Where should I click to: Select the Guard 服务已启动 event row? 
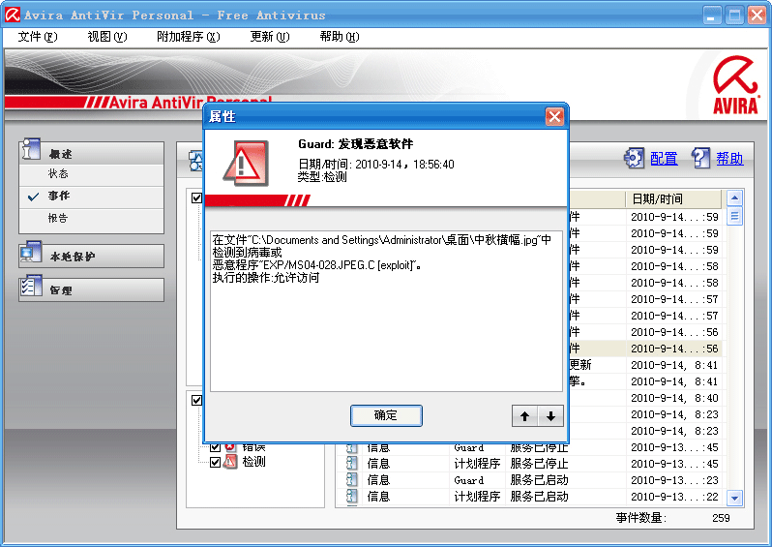tap(529, 480)
